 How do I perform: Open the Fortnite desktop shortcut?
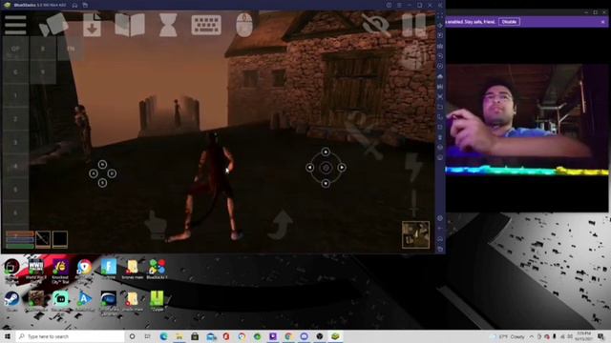click(109, 269)
